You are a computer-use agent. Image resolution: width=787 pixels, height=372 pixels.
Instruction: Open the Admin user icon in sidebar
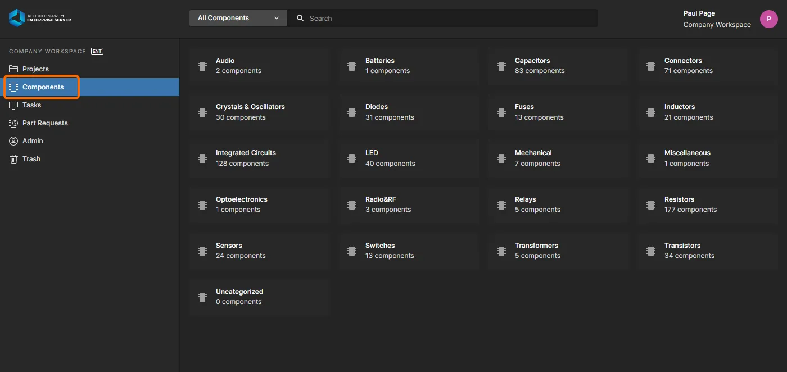[x=13, y=141]
